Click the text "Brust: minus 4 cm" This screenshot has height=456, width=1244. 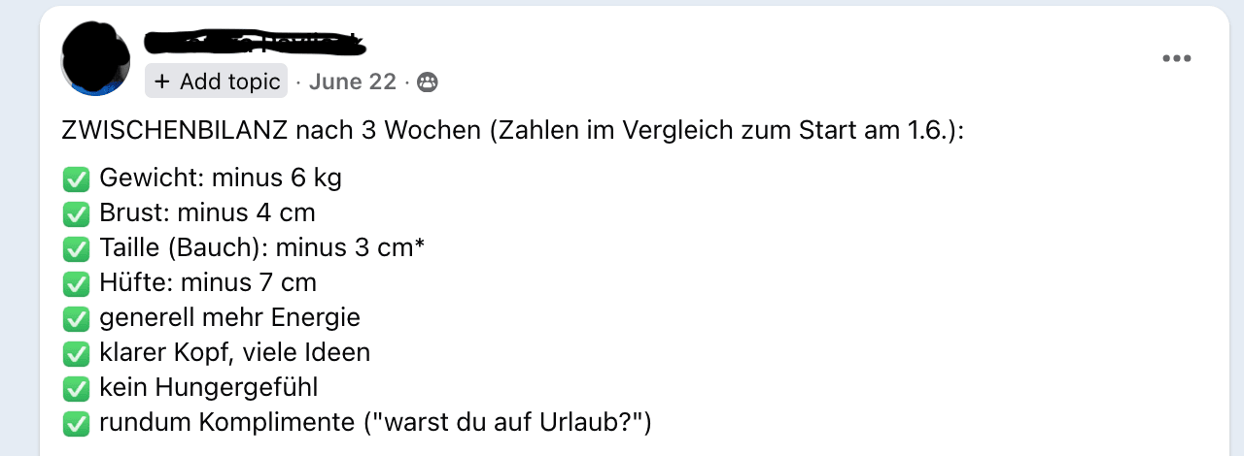[x=207, y=213]
